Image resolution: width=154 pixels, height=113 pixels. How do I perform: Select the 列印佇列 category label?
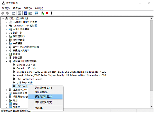(17, 33)
